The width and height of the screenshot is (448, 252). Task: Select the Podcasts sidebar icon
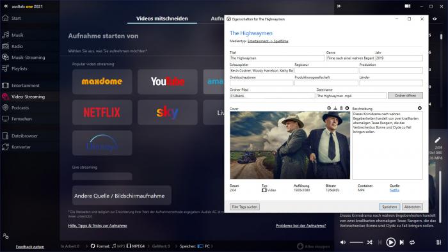5,107
